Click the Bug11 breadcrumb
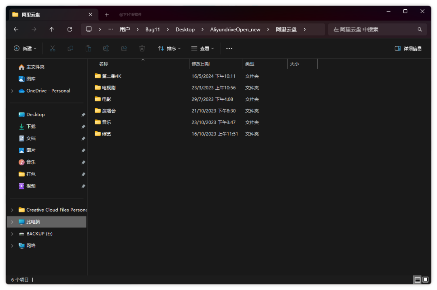The height and width of the screenshot is (290, 437). [x=153, y=29]
